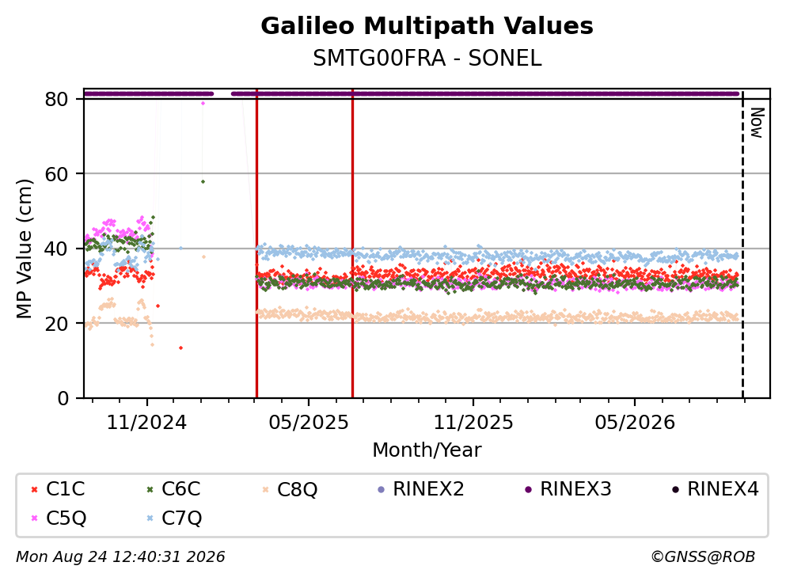Click the C1C legend label
786x581 pixels.
point(65,488)
